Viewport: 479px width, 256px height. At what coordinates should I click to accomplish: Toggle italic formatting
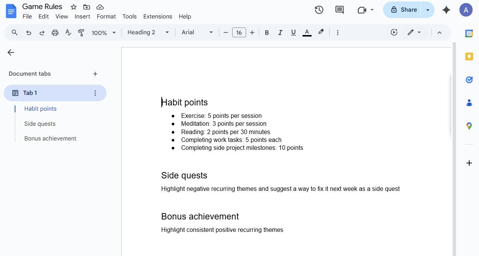tap(280, 33)
